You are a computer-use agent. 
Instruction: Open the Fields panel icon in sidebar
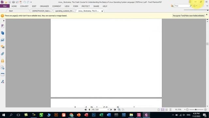point(3,74)
